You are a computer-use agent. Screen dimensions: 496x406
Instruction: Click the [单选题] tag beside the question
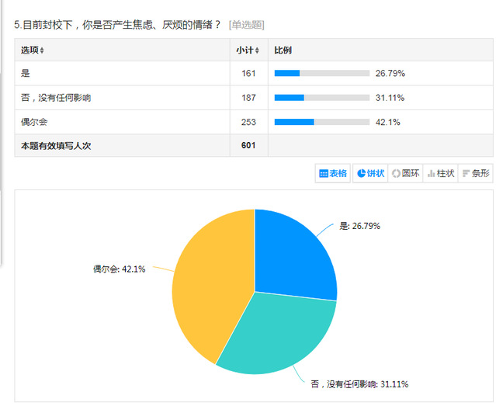[x=247, y=25]
